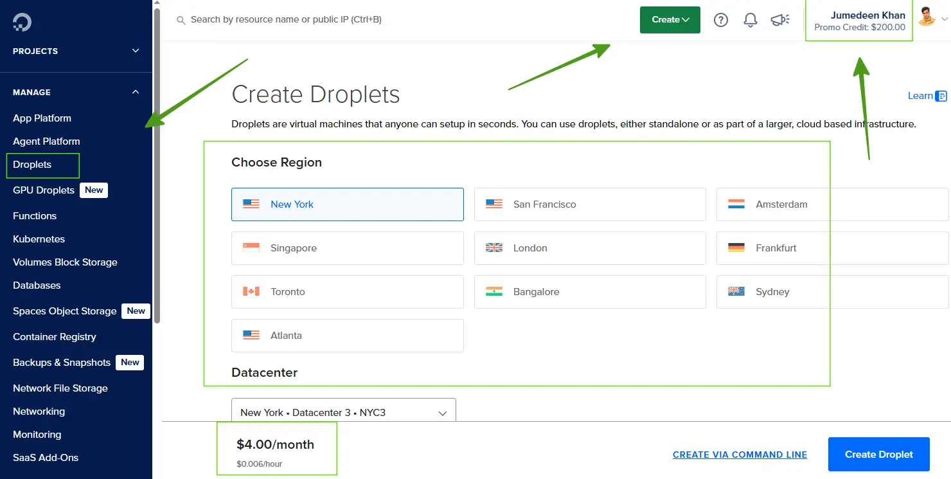
Task: Open the CREATE VIA COMMAND LINE link
Action: [740, 455]
